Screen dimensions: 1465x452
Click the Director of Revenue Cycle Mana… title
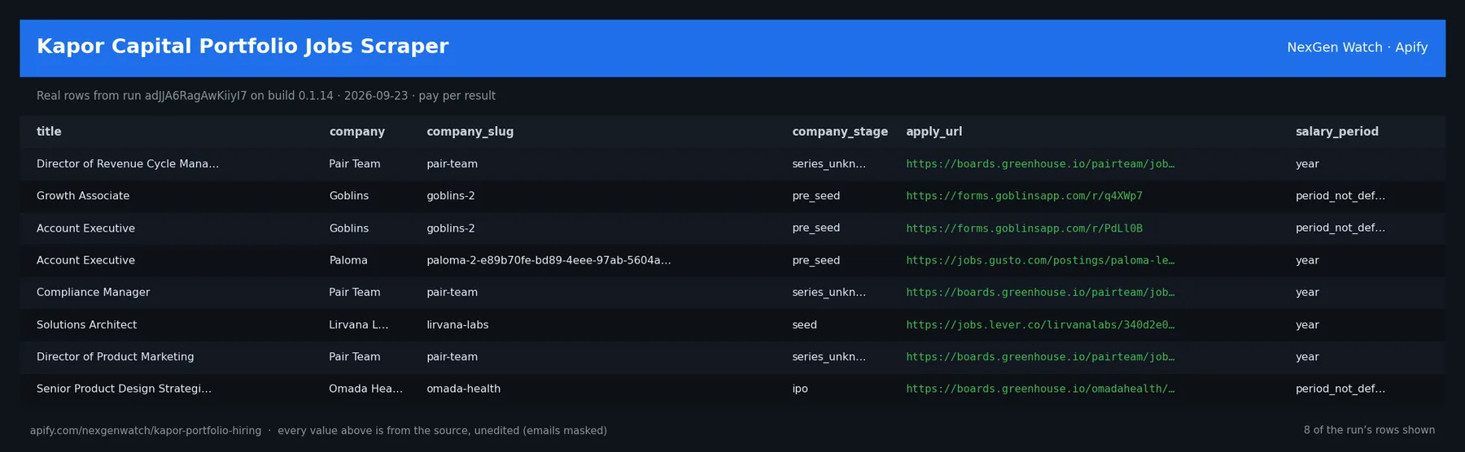(x=128, y=164)
